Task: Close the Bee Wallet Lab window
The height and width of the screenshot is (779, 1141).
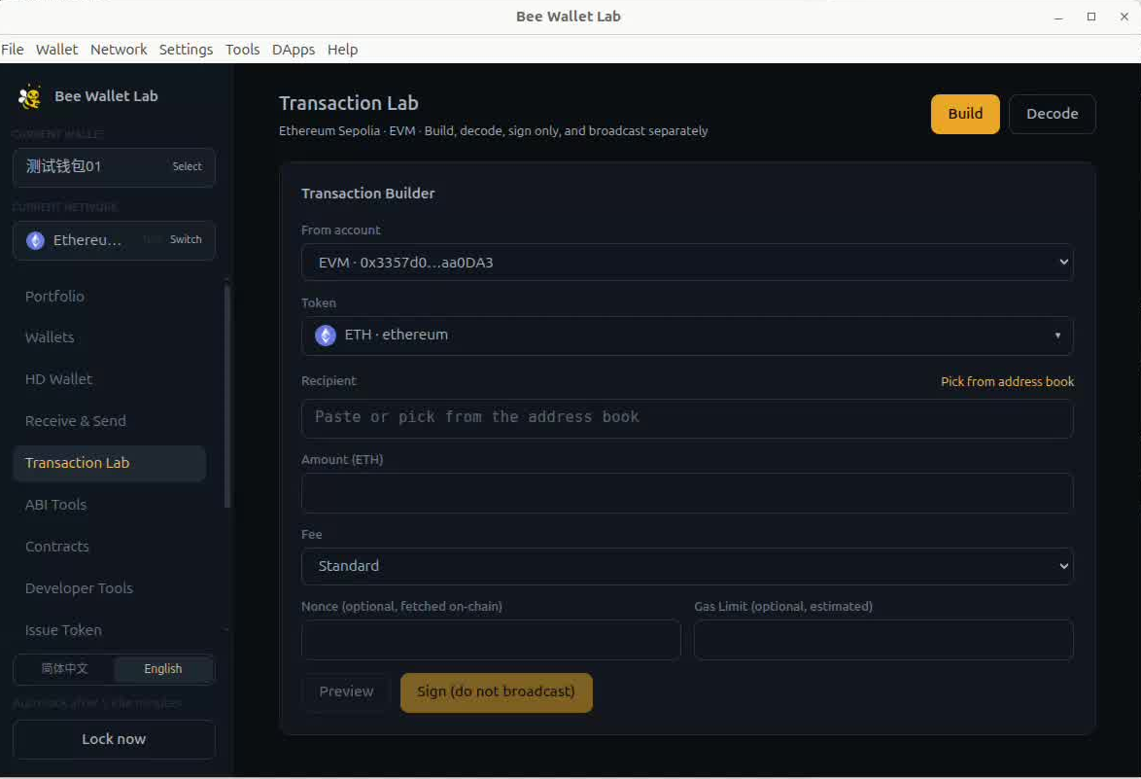Action: pos(1124,17)
